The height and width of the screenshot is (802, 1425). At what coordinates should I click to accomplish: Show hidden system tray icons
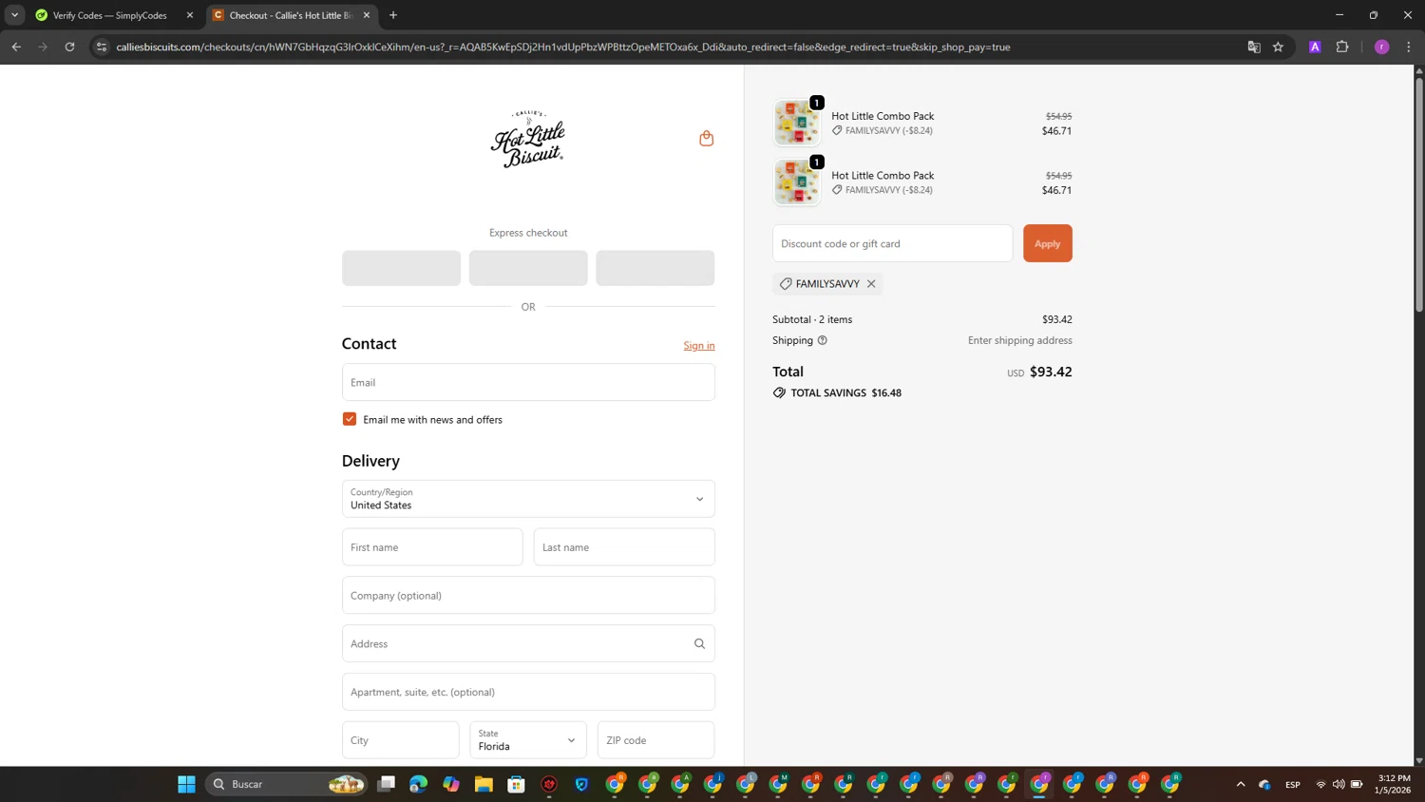click(1241, 784)
